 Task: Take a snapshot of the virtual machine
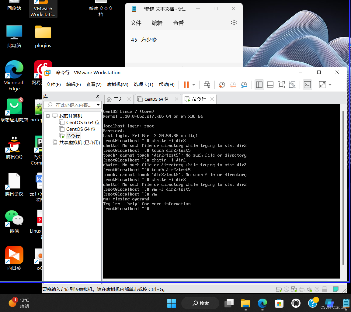(222, 85)
